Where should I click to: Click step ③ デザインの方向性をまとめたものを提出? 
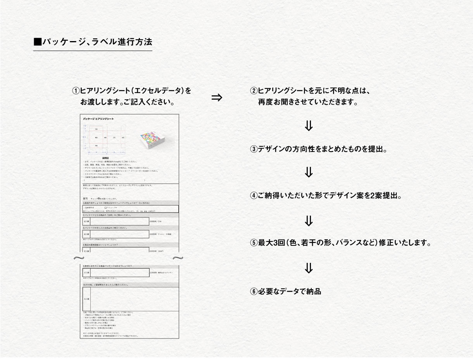point(318,149)
